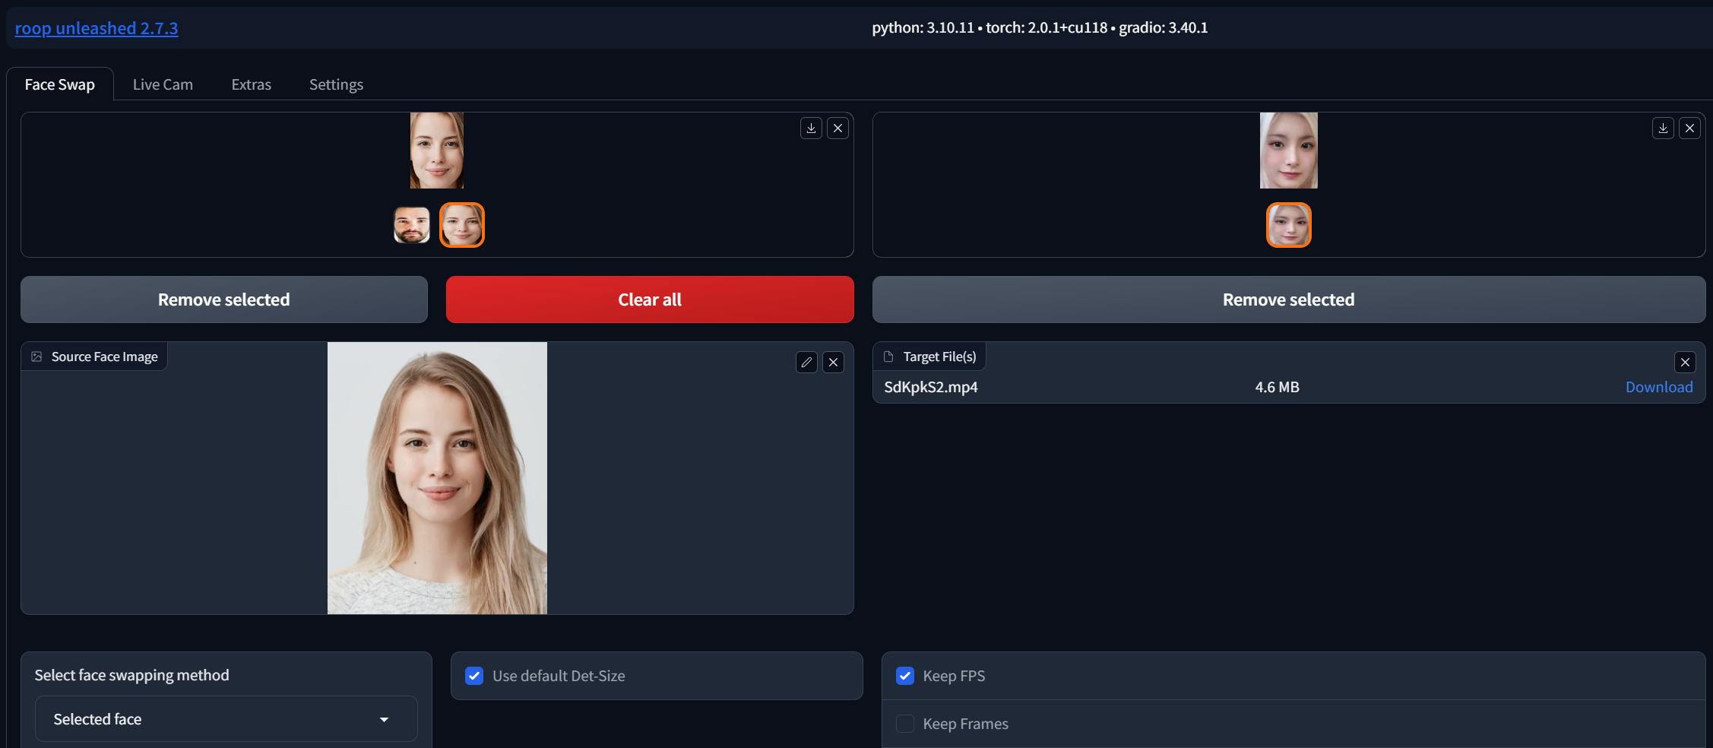Clear source faces panel with its X icon
Screen dimensions: 1713x748
pyautogui.click(x=838, y=128)
